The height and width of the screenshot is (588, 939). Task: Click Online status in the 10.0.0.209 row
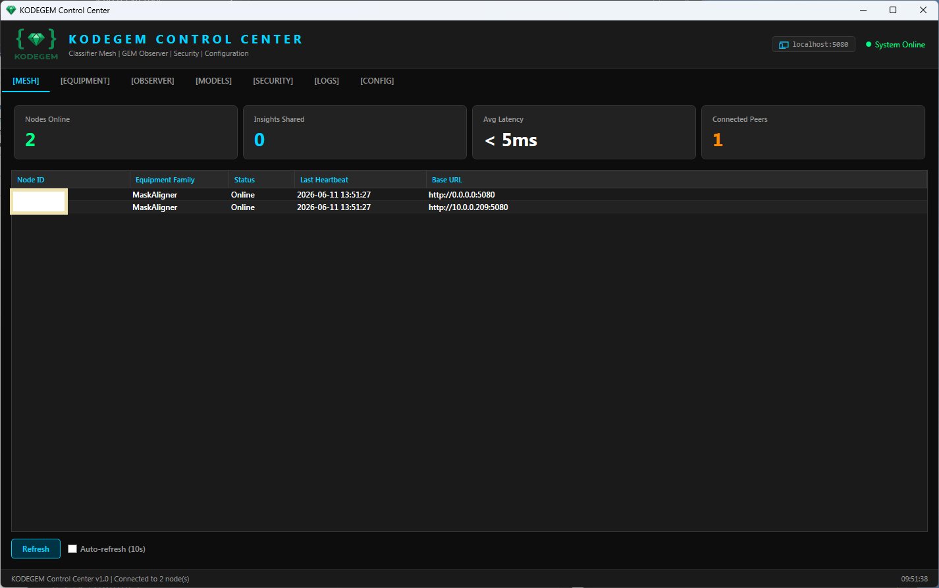[x=242, y=207]
